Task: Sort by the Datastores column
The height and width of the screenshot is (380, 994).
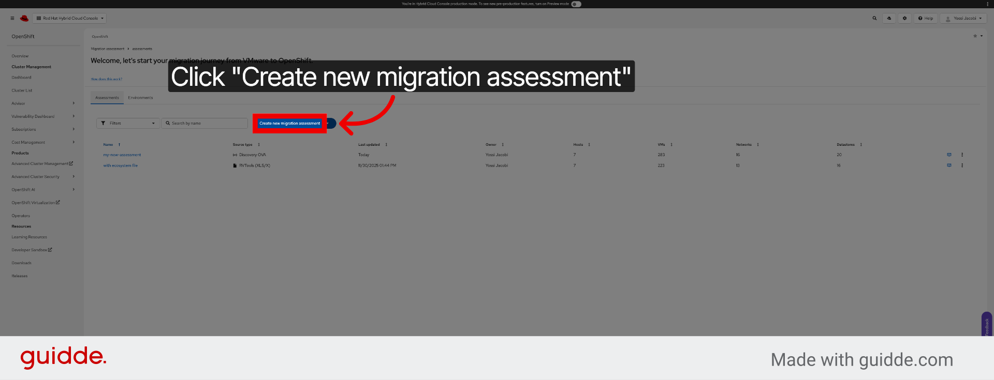Action: (x=861, y=145)
